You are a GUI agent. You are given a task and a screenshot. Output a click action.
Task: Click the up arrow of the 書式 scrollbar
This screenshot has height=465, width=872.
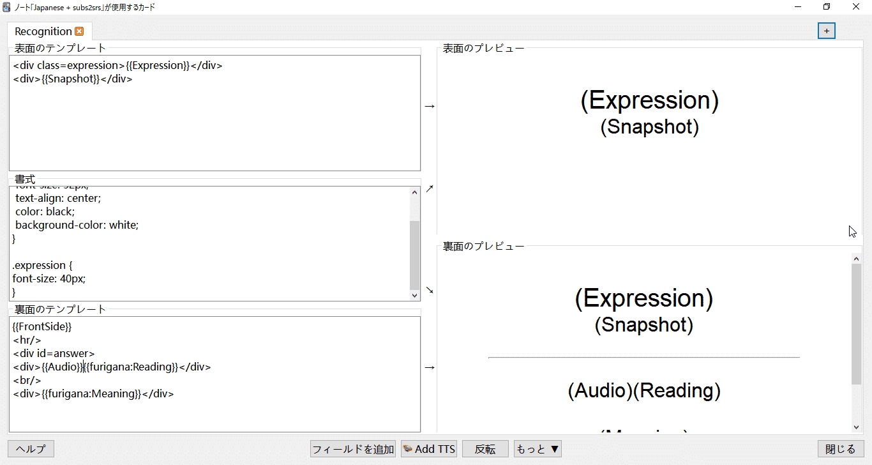[415, 192]
